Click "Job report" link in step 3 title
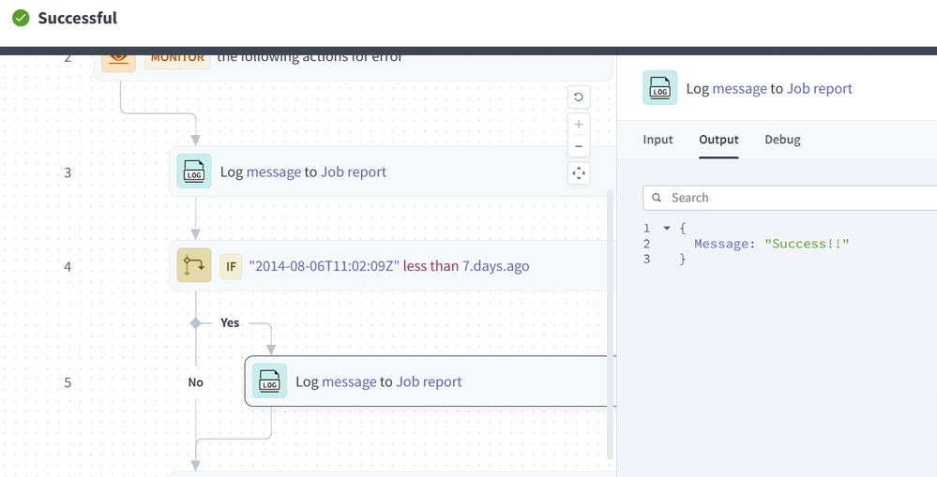 tap(354, 171)
